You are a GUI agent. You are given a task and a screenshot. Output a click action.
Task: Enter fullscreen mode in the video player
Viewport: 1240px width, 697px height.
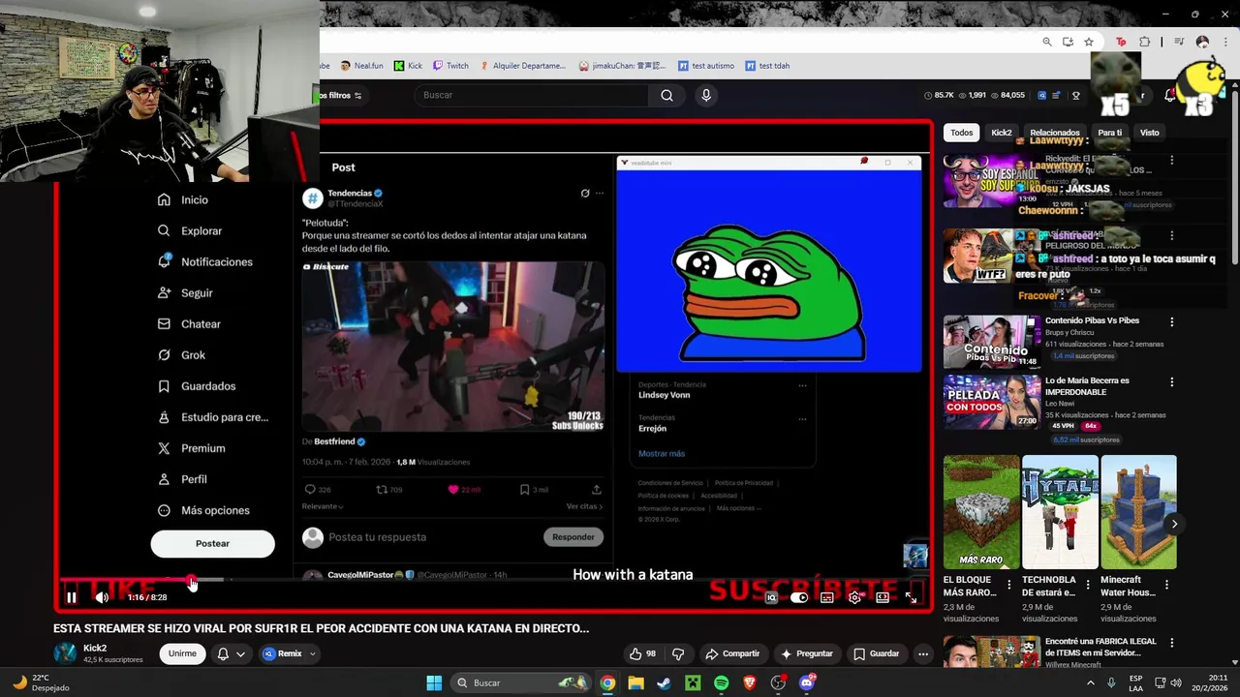[911, 597]
